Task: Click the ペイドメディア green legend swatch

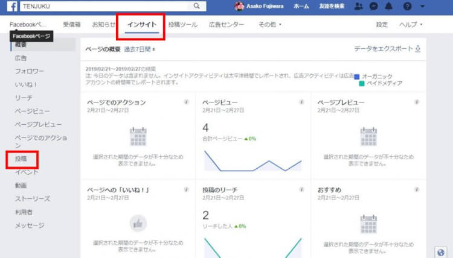Action: click(362, 84)
